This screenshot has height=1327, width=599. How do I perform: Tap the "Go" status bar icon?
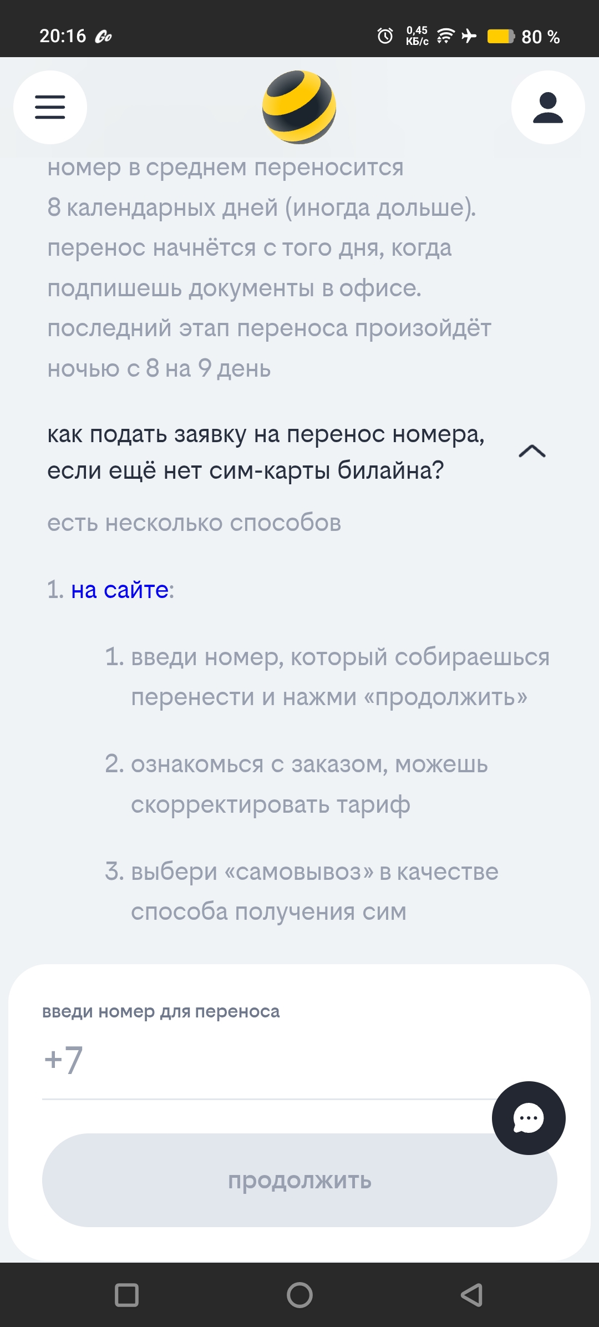pyautogui.click(x=104, y=37)
